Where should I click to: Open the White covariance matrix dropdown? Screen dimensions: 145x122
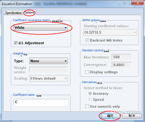[41, 28]
